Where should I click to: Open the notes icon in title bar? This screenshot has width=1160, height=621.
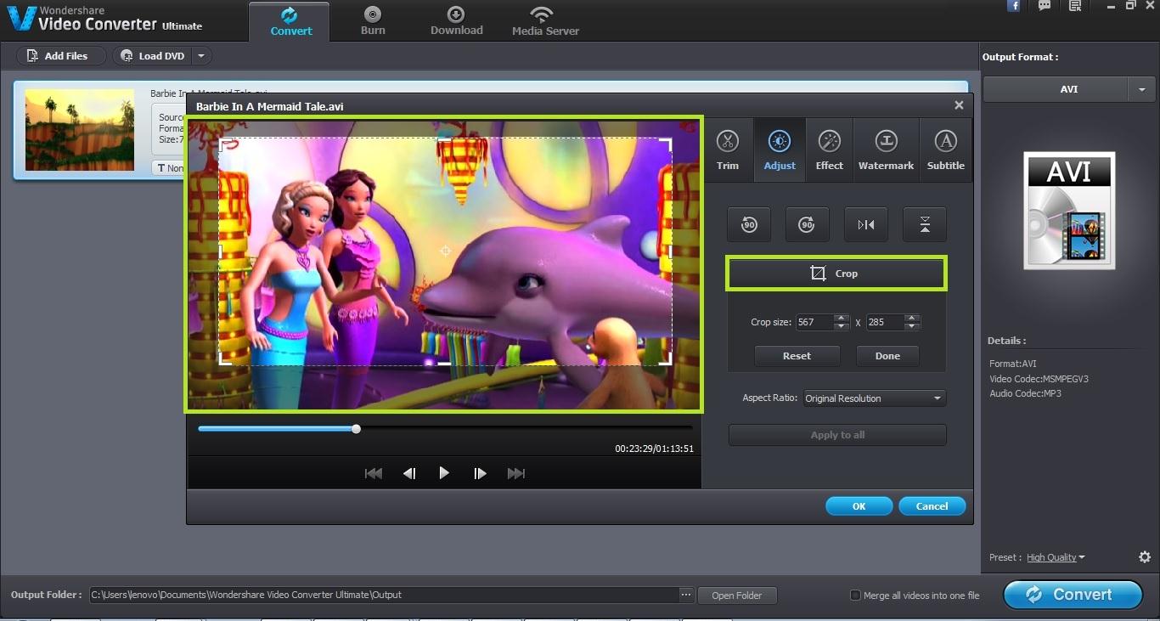click(1075, 6)
